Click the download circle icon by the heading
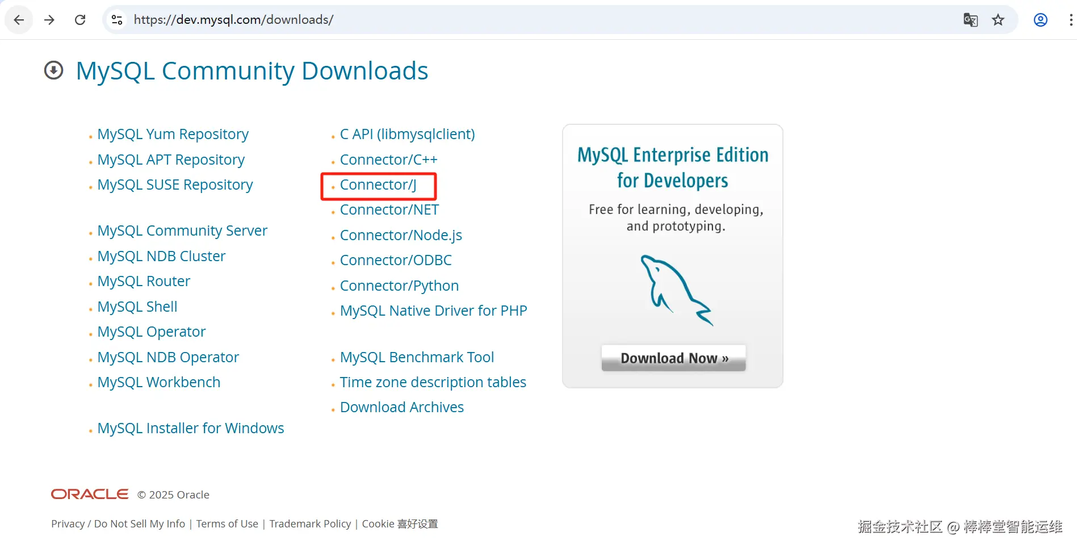1077x549 pixels. click(x=54, y=70)
